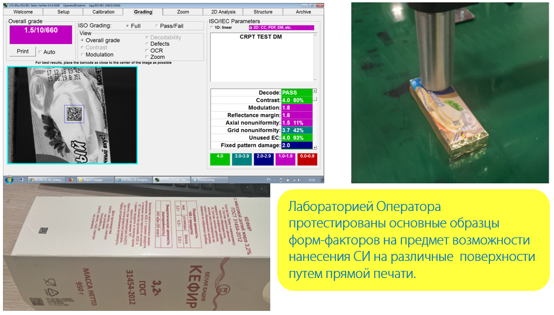Open the Windows Start menu
This screenshot has height=315, width=554.
[x=9, y=180]
